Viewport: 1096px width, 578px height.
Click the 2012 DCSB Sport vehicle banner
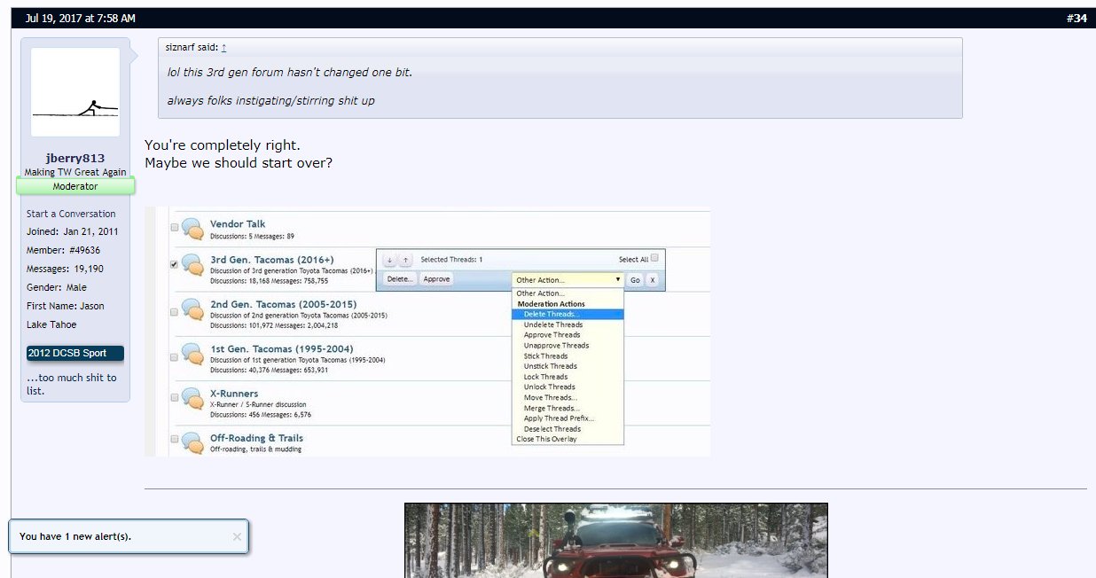[75, 353]
